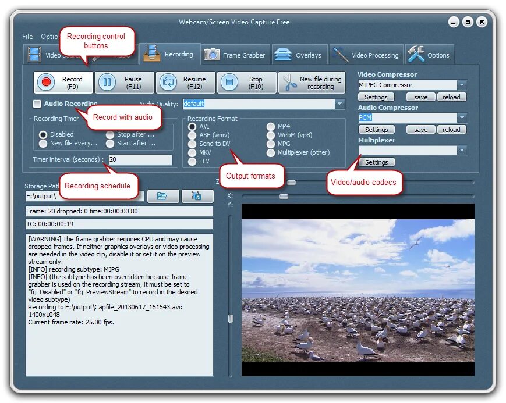This screenshot has height=403, width=506.
Task: Click the scissors icon for new file during recording
Action: 289,82
